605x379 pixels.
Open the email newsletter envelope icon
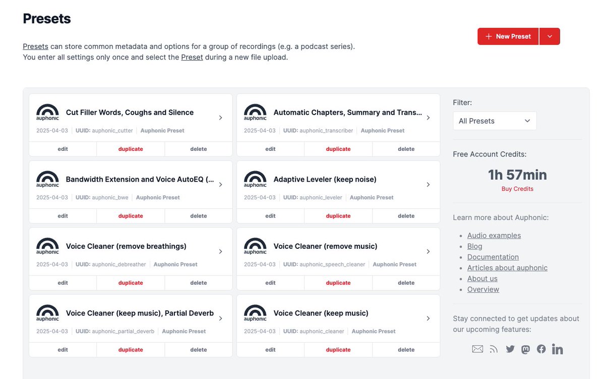(x=477, y=348)
